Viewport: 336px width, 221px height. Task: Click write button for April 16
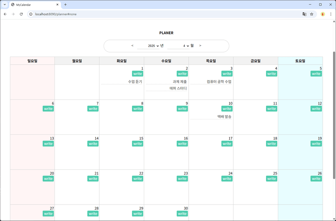[x=182, y=144]
